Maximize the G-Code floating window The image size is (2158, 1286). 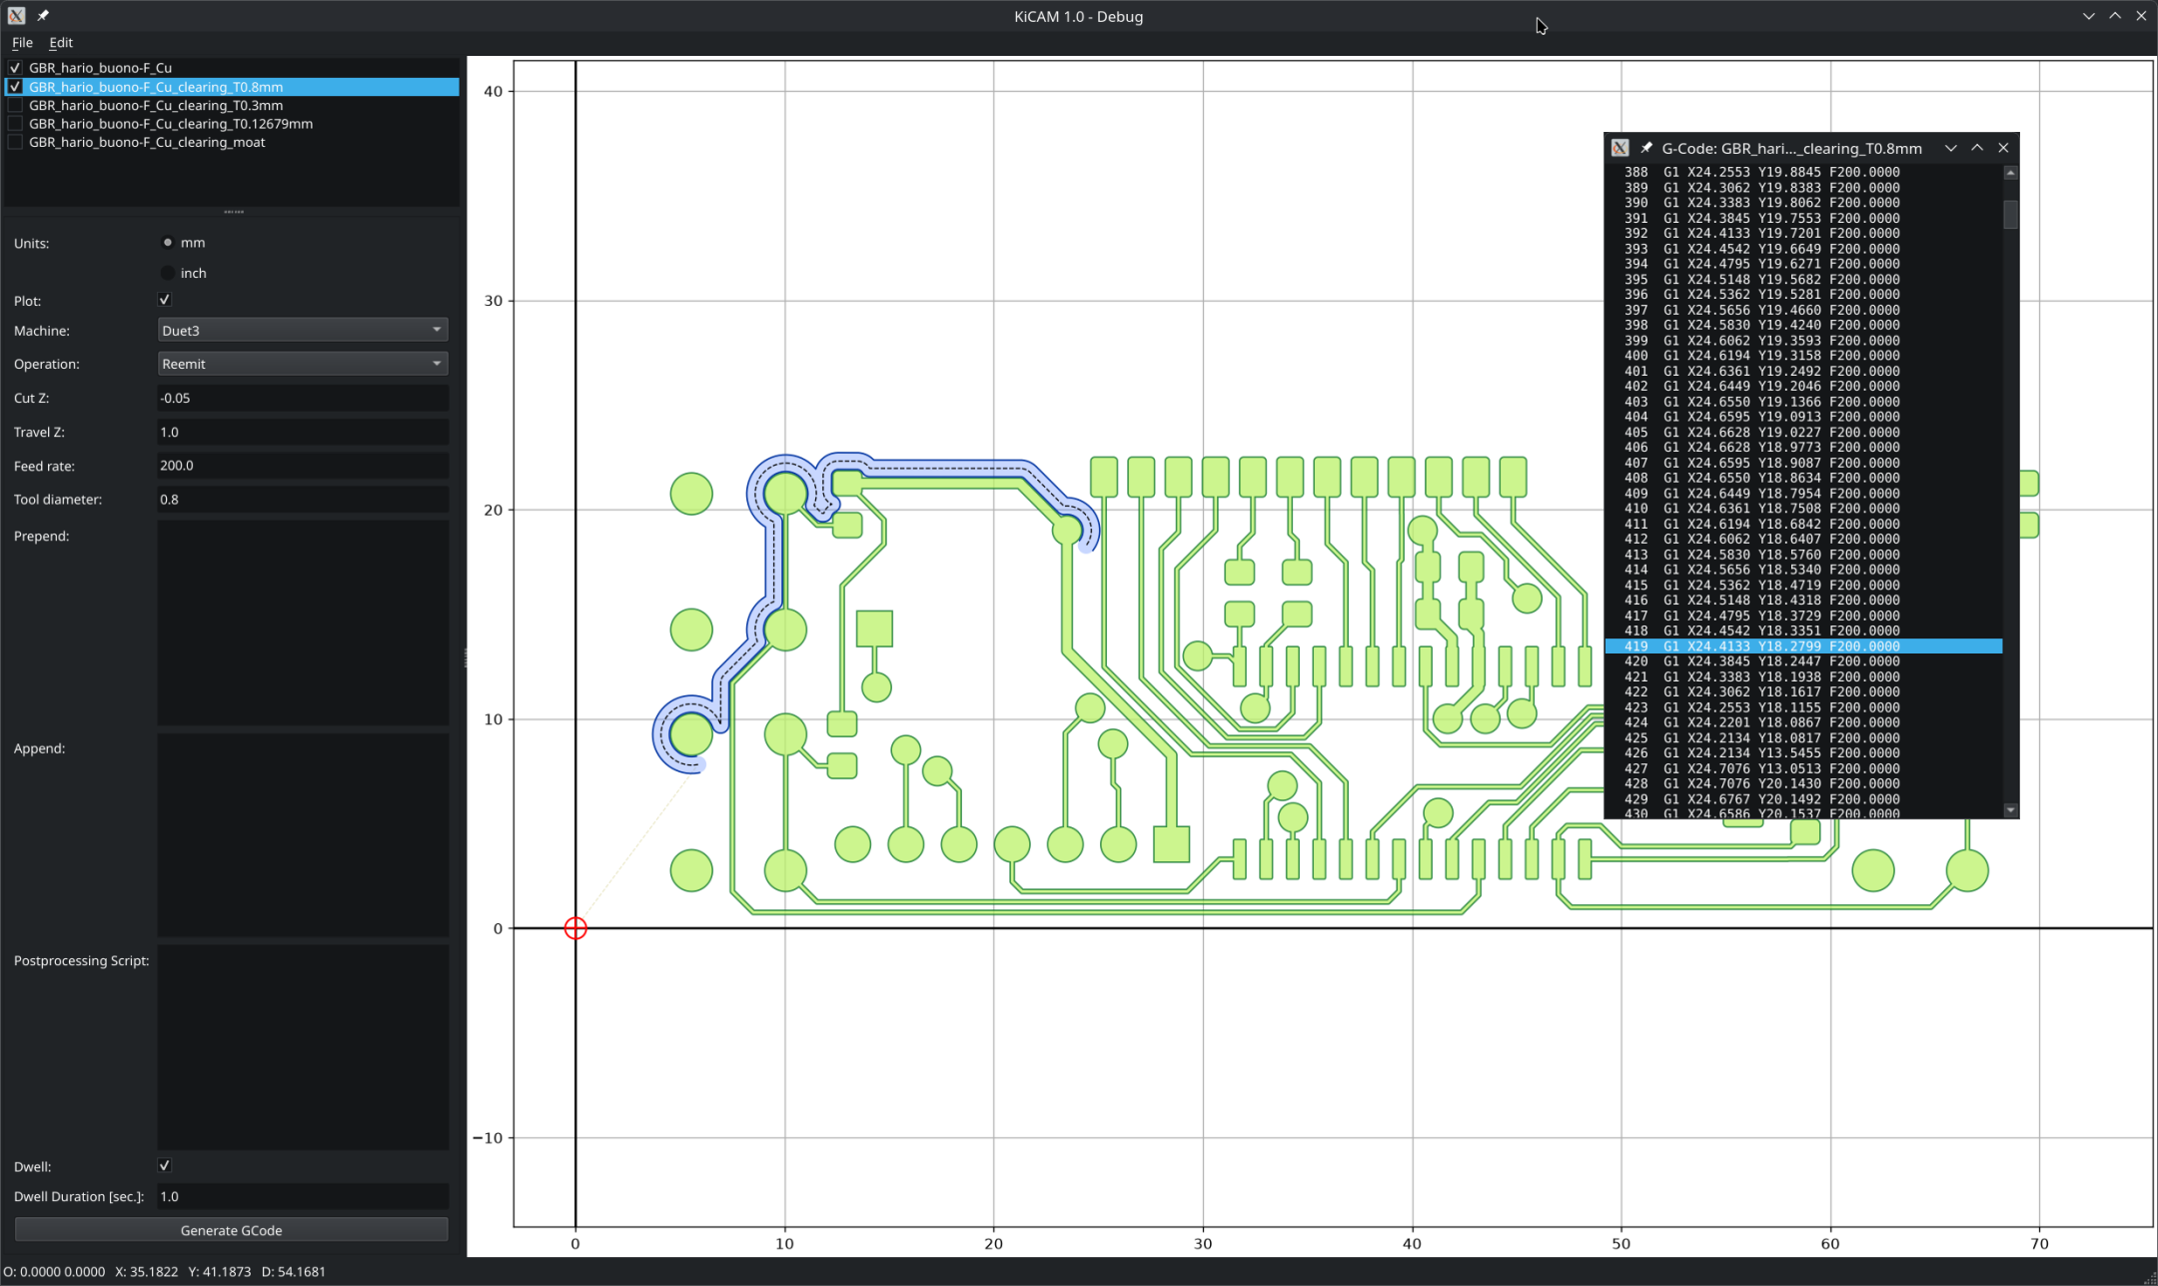pyautogui.click(x=1977, y=148)
